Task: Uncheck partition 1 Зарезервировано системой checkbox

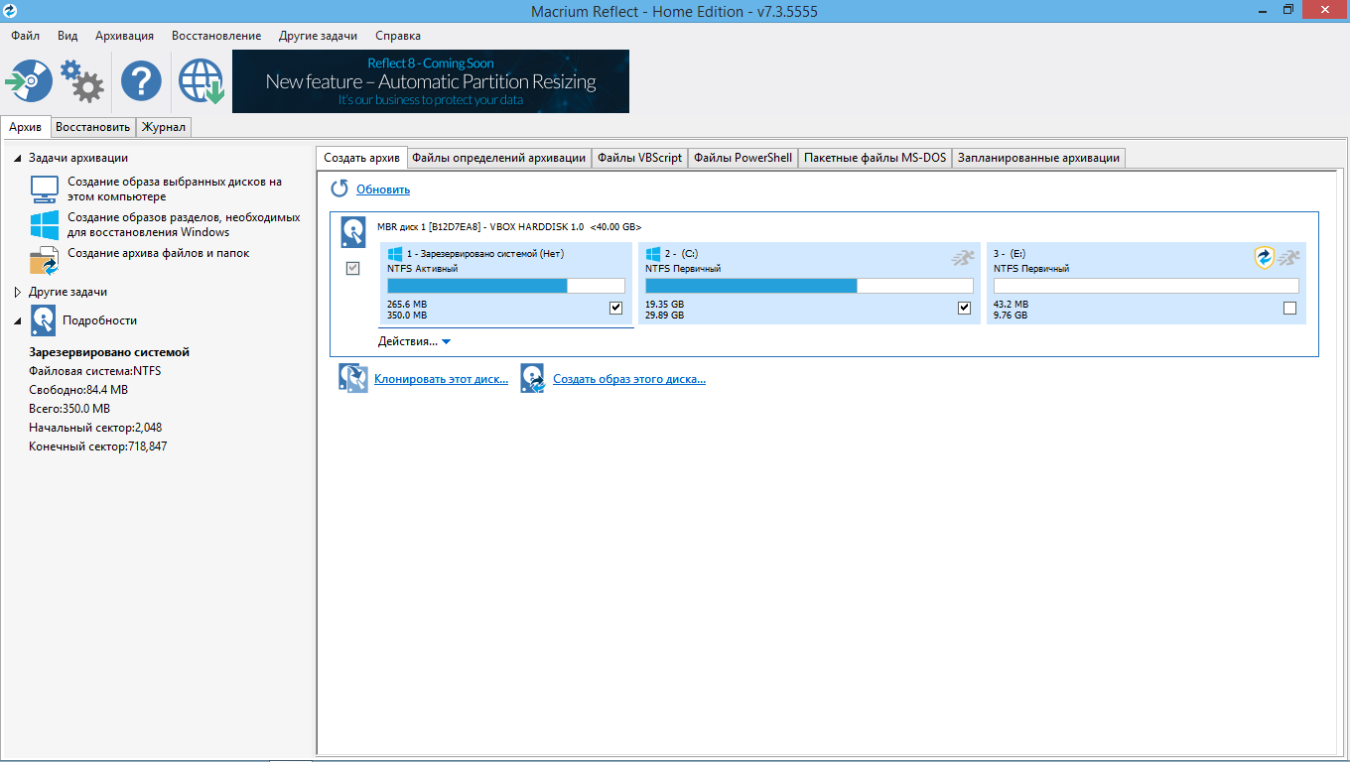Action: click(x=615, y=308)
